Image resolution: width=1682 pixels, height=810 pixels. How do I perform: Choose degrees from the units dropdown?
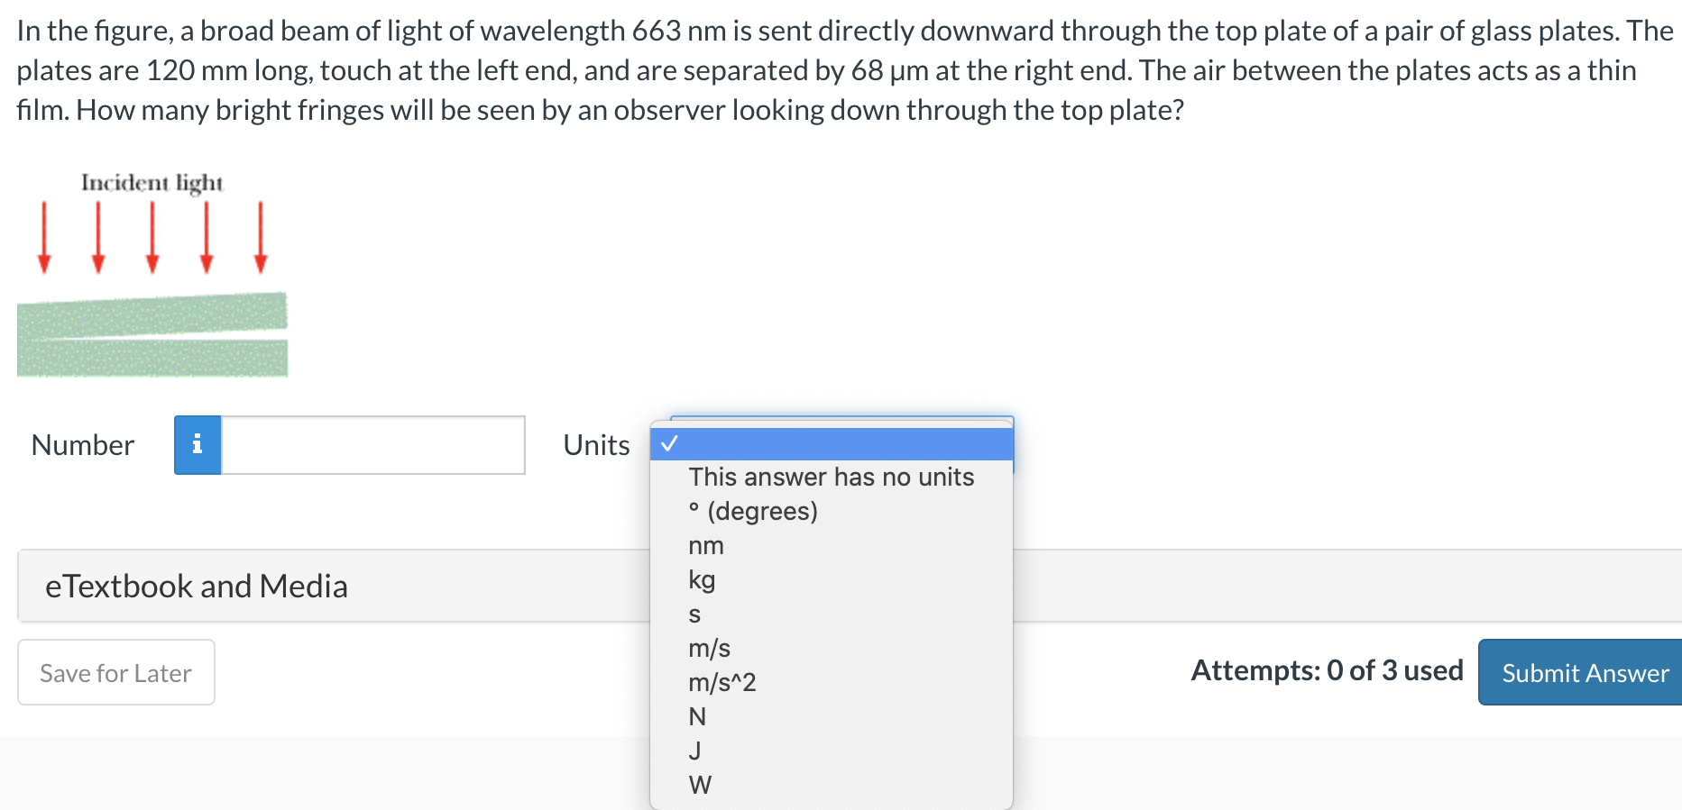coord(753,511)
